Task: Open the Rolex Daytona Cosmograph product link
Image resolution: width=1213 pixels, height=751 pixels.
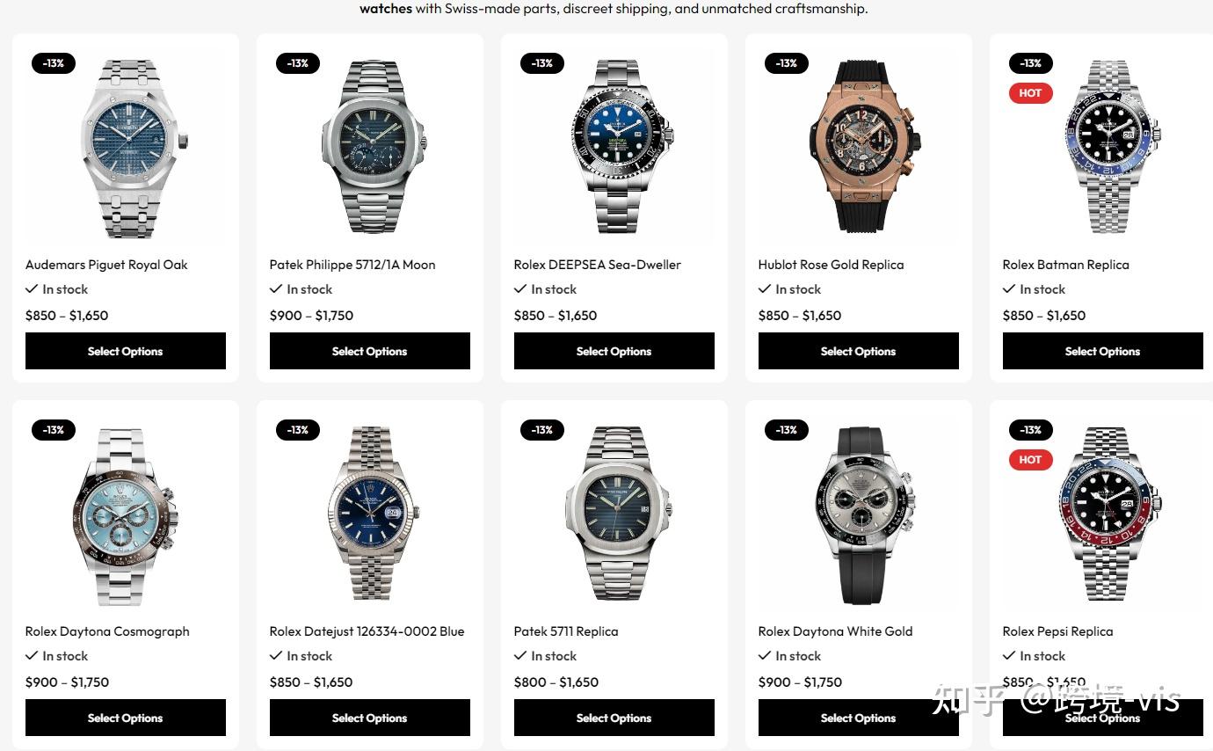Action: point(107,631)
